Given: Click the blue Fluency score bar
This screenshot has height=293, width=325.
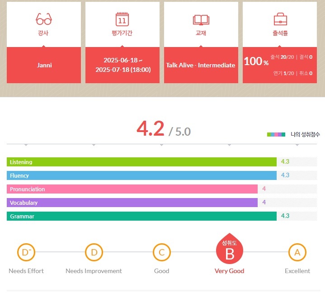Looking at the screenshot, I should 141,175.
